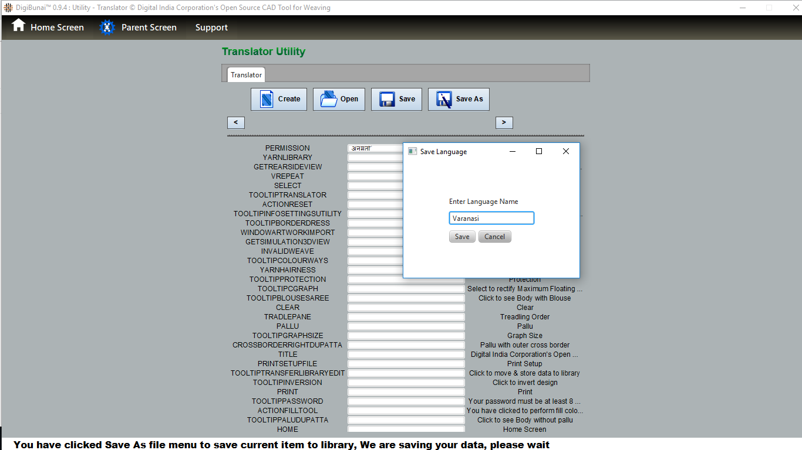
Task: Go to previous page with left arrow
Action: click(236, 122)
